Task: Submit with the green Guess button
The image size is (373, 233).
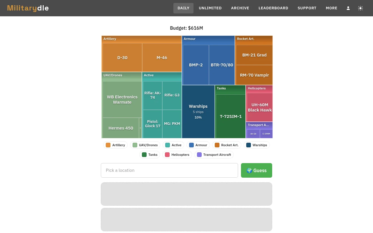Action: pyautogui.click(x=256, y=170)
